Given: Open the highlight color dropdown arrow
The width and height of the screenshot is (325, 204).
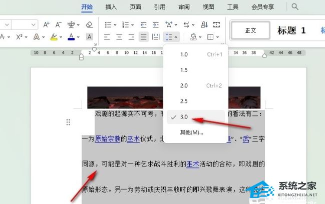Looking at the screenshot, I should coord(61,37).
